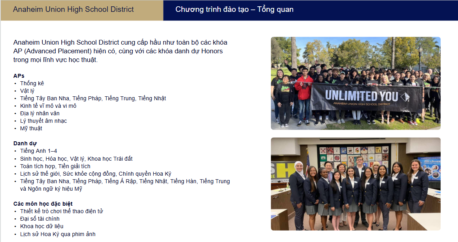The height and width of the screenshot is (242, 458).
Task: Click the 'Các môn học đặc biệt' heading
Action: pos(43,204)
